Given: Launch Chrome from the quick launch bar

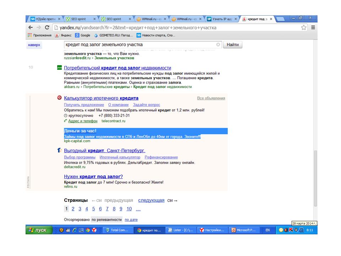Looking at the screenshot, I should [88, 230].
